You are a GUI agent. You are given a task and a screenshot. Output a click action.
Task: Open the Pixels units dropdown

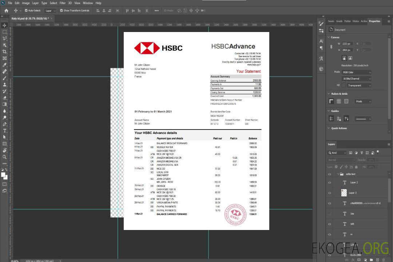point(363,101)
